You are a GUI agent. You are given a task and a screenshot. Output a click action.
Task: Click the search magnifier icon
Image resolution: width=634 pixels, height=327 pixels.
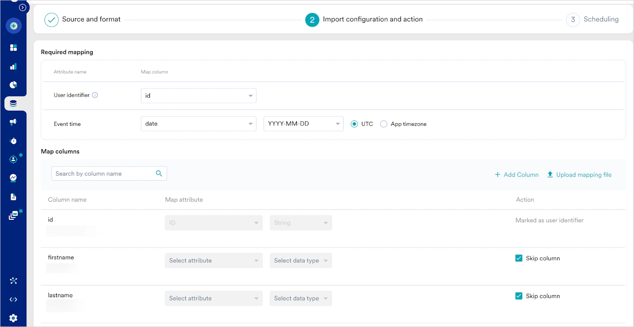click(x=159, y=173)
